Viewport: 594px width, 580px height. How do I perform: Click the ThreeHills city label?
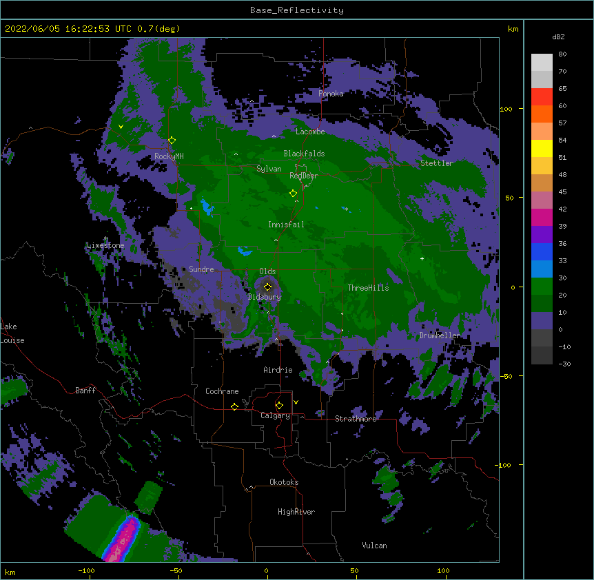click(x=368, y=288)
